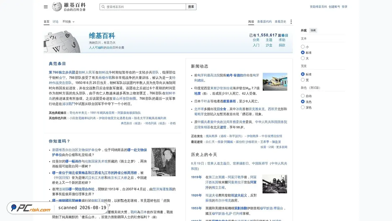Open the 入门 link
The width and height of the screenshot is (392, 221).
click(256, 45)
